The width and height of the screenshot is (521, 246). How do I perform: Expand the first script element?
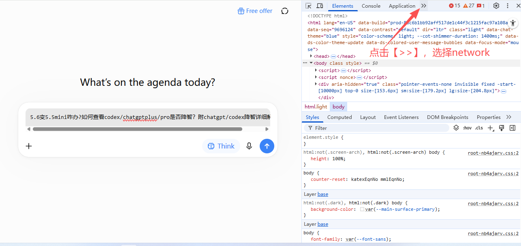(316, 70)
